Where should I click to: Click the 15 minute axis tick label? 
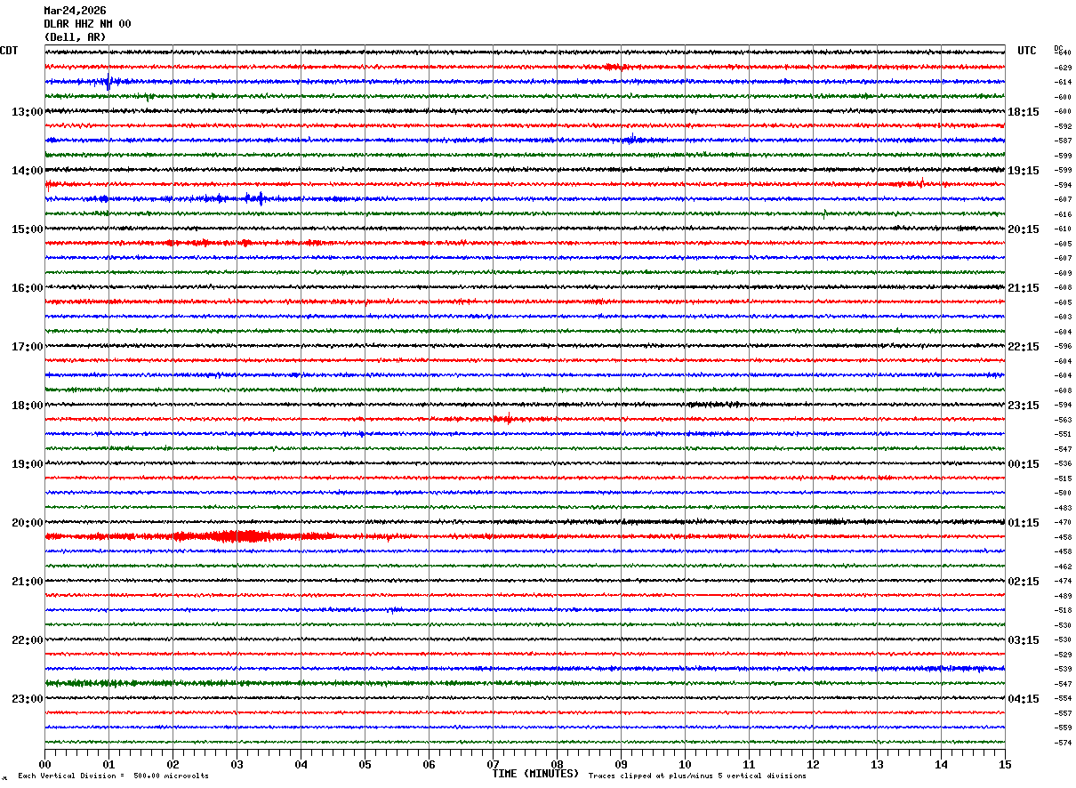pos(1005,764)
